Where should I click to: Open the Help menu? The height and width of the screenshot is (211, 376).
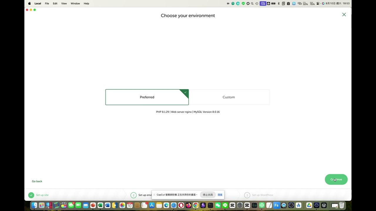coord(86,4)
